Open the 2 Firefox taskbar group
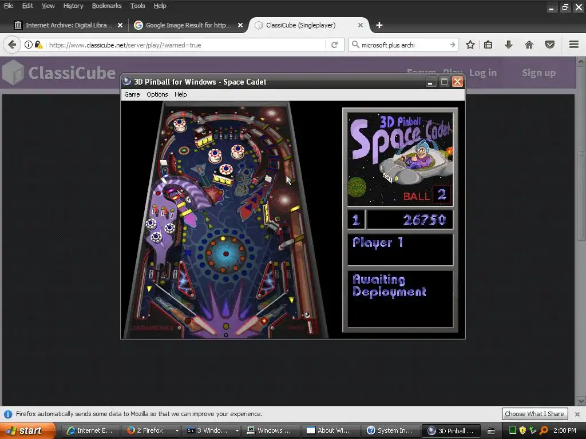The width and height of the screenshot is (586, 439). 151,430
